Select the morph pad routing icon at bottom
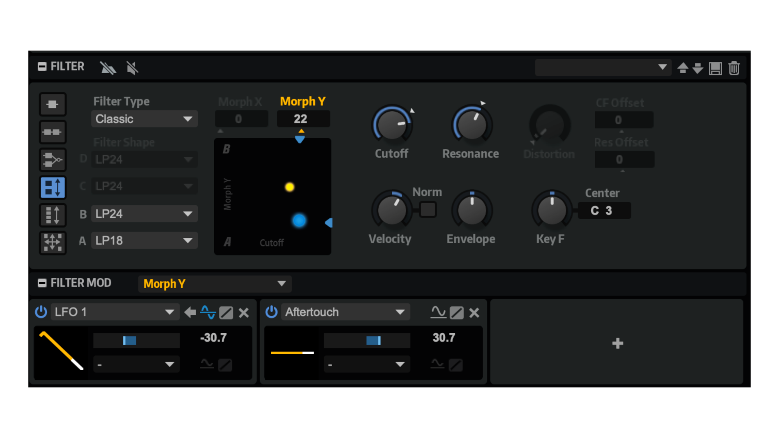 point(53,243)
